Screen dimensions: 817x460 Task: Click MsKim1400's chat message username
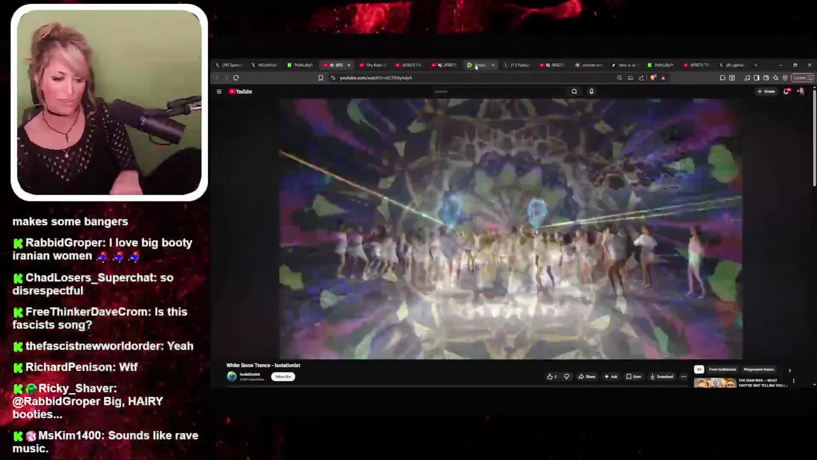pyautogui.click(x=70, y=436)
